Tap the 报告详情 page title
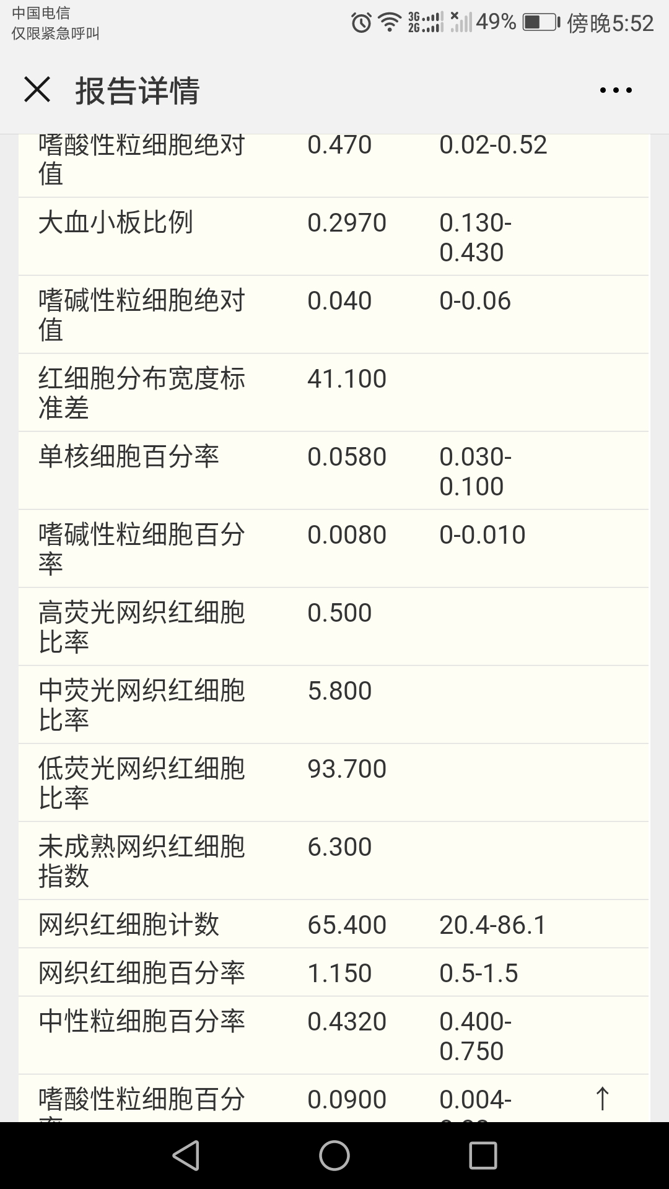This screenshot has height=1189, width=669. tap(138, 90)
